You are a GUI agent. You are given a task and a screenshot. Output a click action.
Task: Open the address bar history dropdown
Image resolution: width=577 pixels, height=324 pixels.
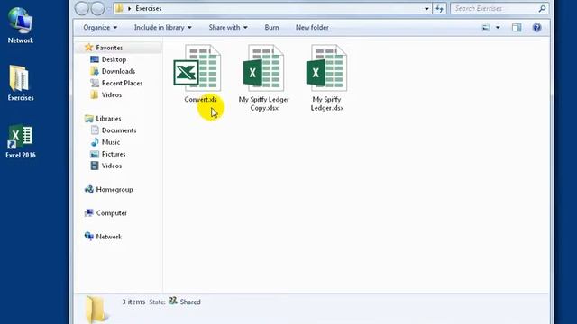point(426,8)
